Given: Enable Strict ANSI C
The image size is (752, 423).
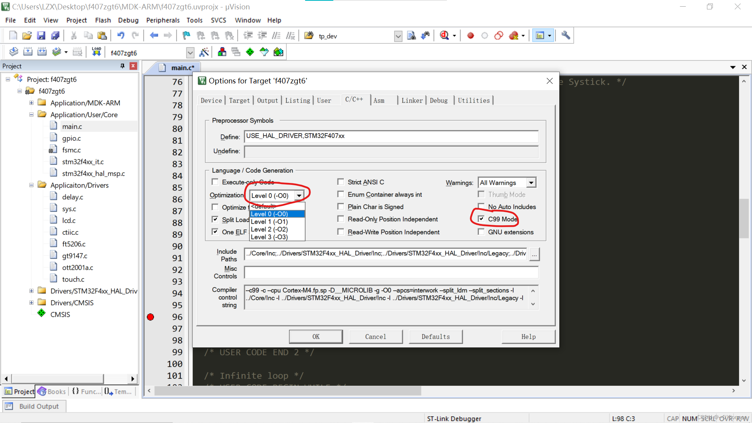Looking at the screenshot, I should click(341, 182).
